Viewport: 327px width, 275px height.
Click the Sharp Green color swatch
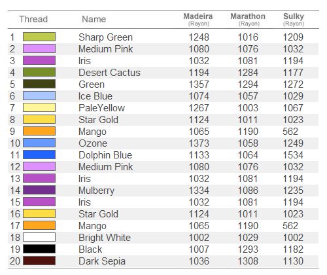coord(39,37)
